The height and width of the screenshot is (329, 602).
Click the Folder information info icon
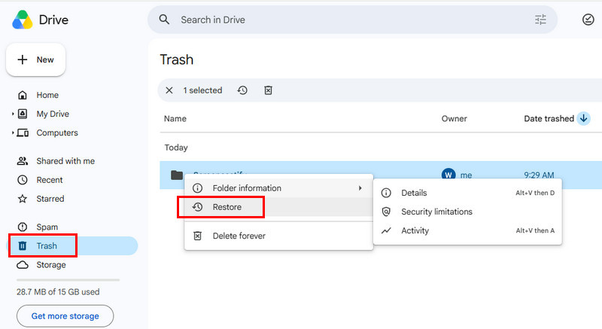(197, 188)
